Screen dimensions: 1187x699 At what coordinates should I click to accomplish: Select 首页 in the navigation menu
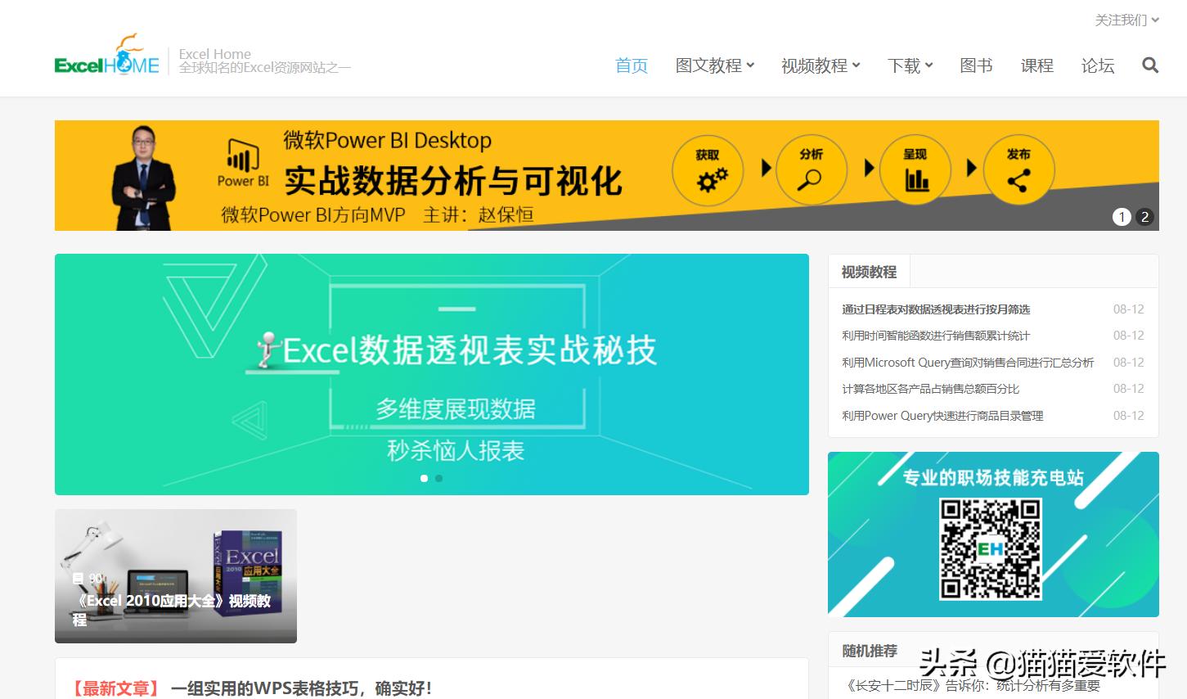pyautogui.click(x=631, y=65)
